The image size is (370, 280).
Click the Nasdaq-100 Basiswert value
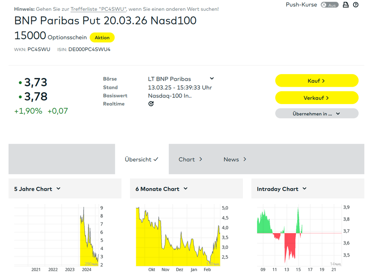170,96
